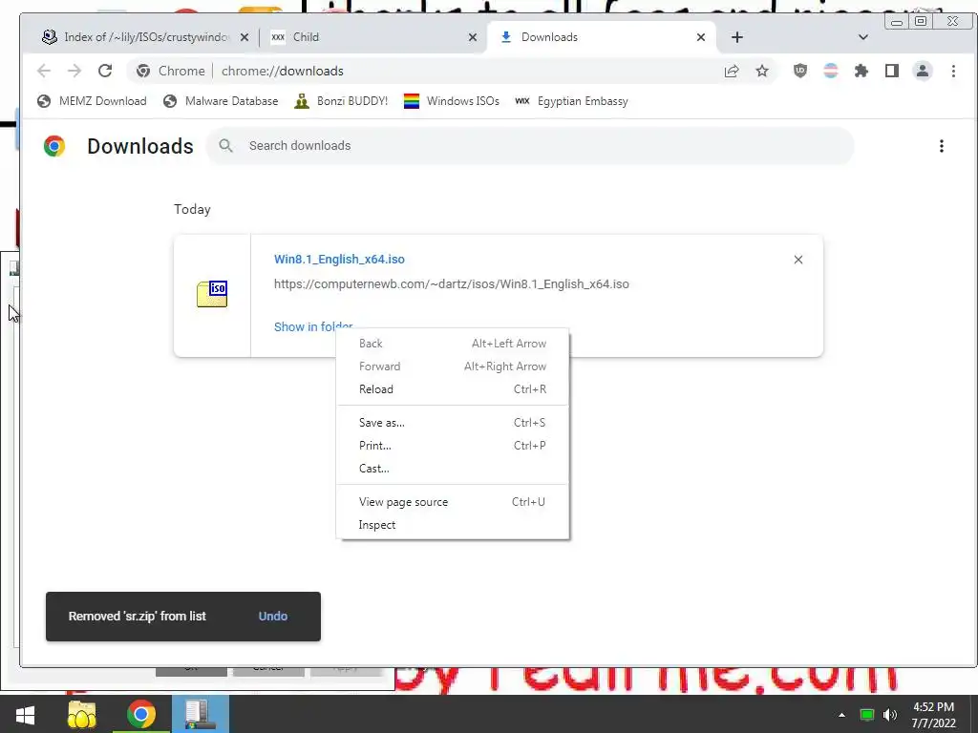Open the Windows Start button
The height and width of the screenshot is (733, 978).
pyautogui.click(x=25, y=714)
